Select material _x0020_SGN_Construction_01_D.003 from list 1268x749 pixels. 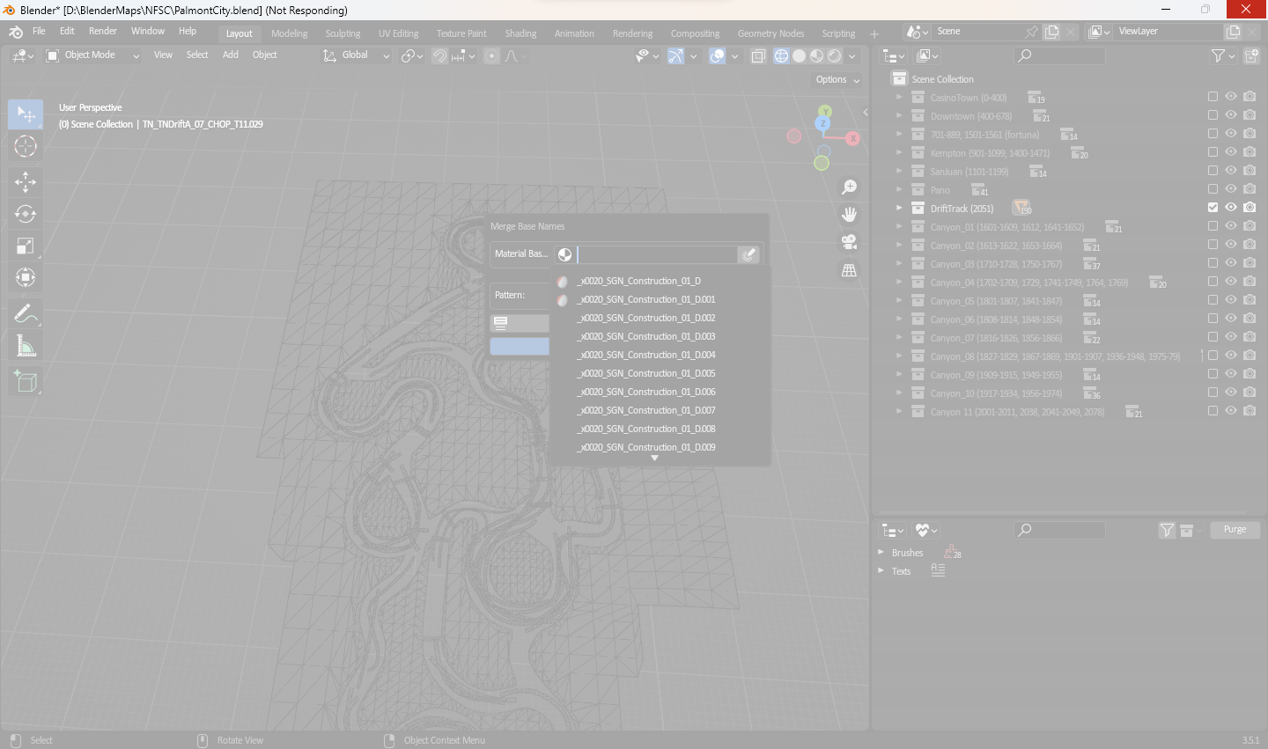[647, 336]
